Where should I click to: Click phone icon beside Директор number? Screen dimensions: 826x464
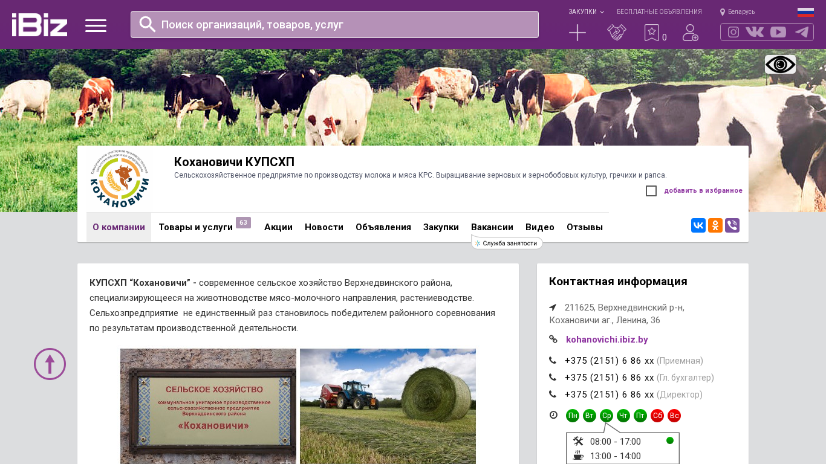click(553, 395)
